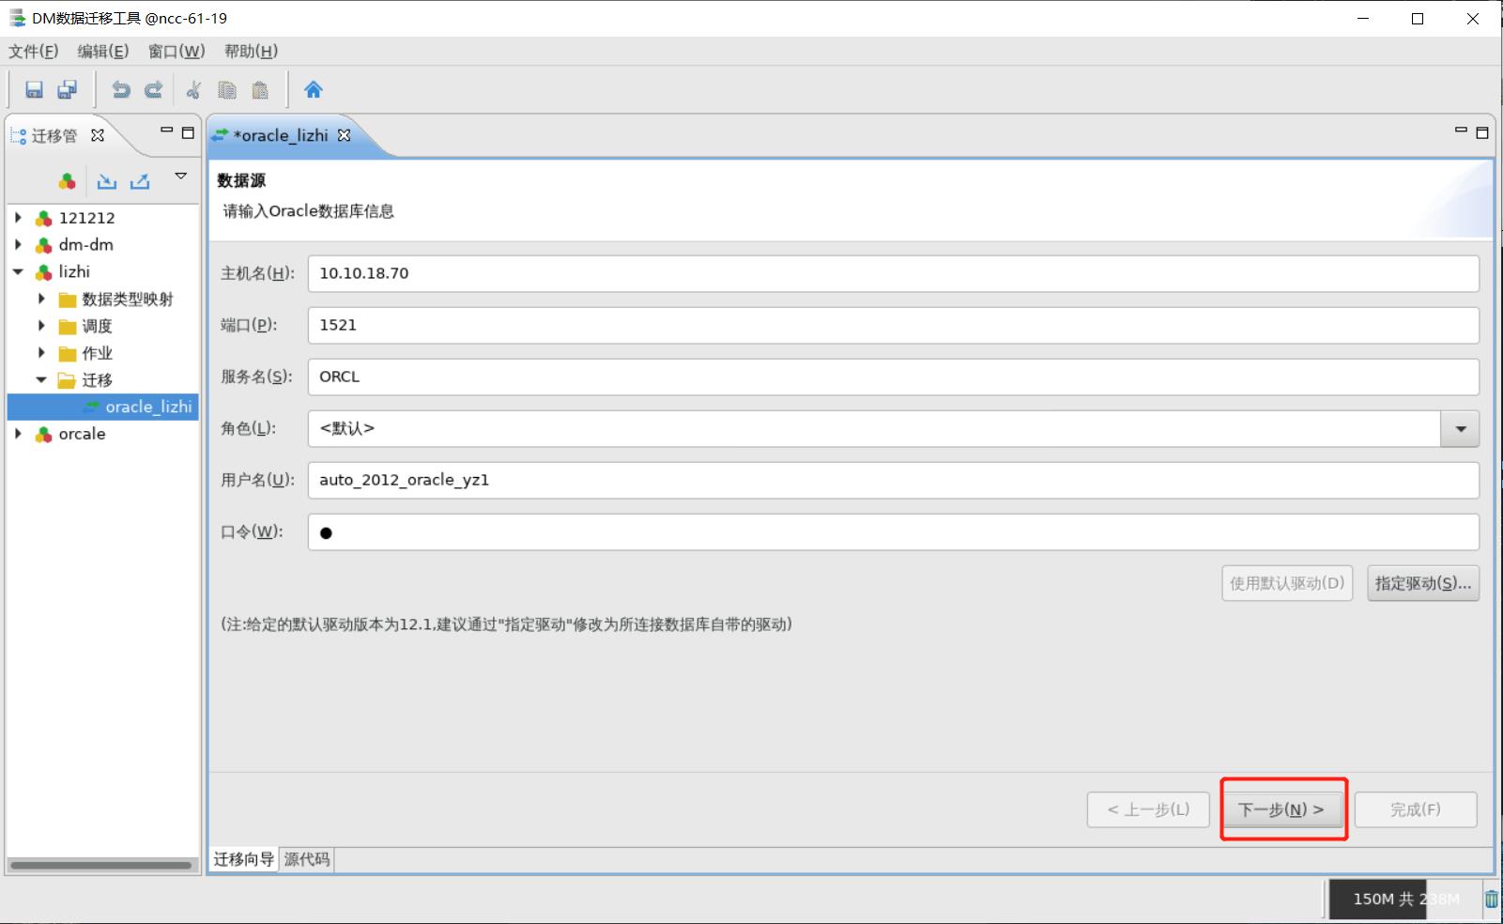Maximize the migration management panel
Image resolution: width=1503 pixels, height=924 pixels.
click(188, 132)
